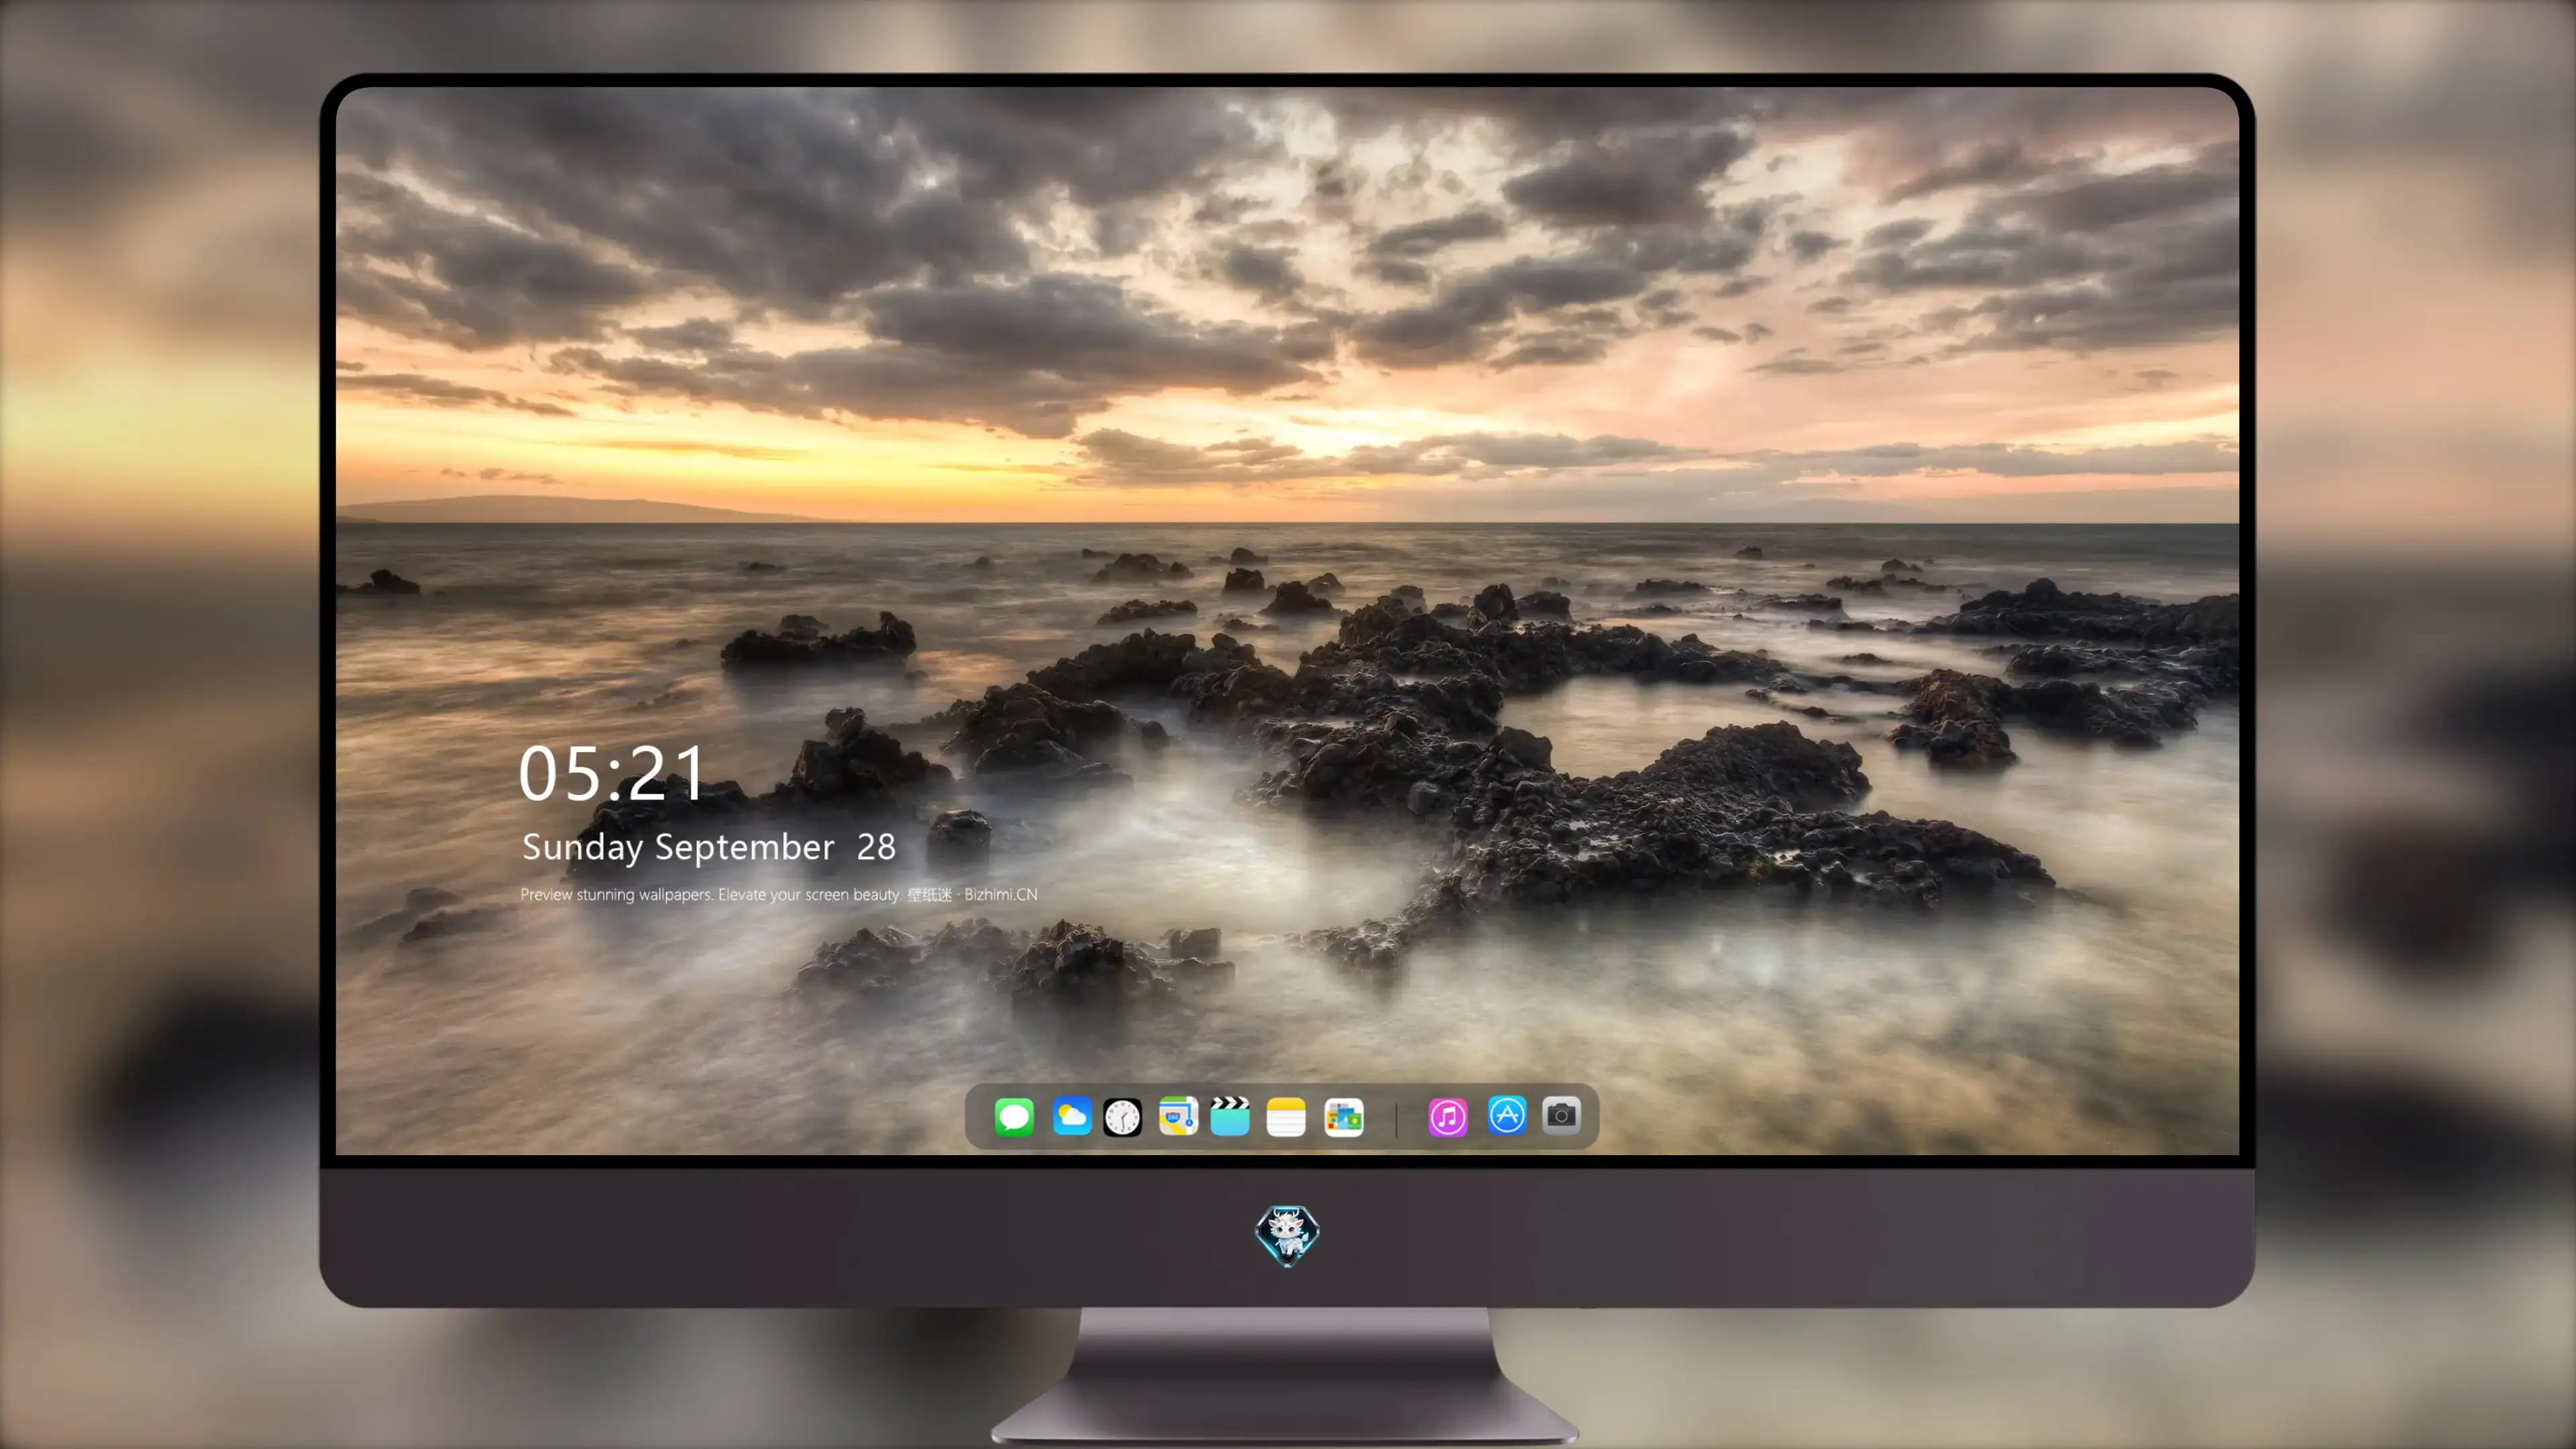Launch the Videos clapperboard app
This screenshot has width=2576, height=1449.
coord(1230,1116)
